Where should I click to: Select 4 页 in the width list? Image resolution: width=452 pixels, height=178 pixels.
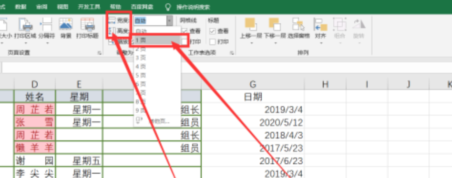tap(157, 67)
